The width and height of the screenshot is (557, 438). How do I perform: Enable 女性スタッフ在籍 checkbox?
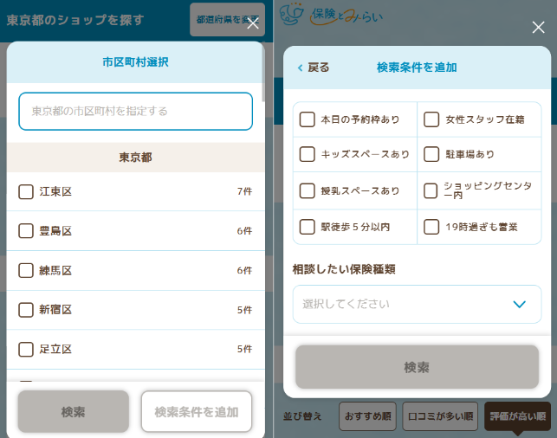pyautogui.click(x=431, y=119)
